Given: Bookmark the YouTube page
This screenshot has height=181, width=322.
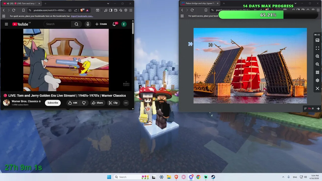Looking at the screenshot, I should pyautogui.click(x=23, y=10).
